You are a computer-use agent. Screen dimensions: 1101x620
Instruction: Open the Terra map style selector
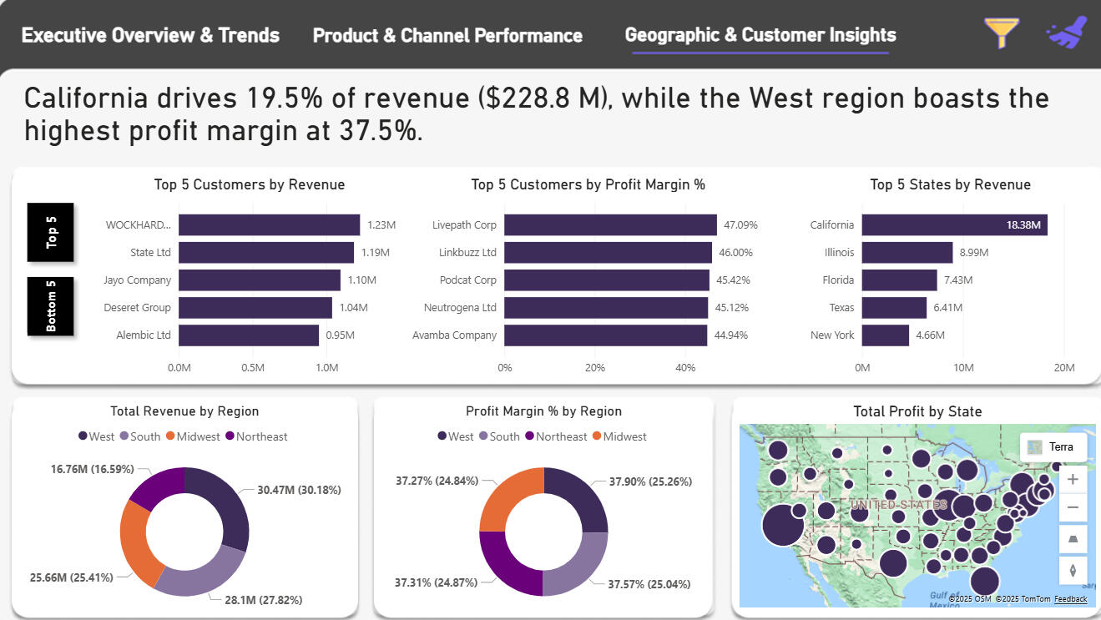1053,446
